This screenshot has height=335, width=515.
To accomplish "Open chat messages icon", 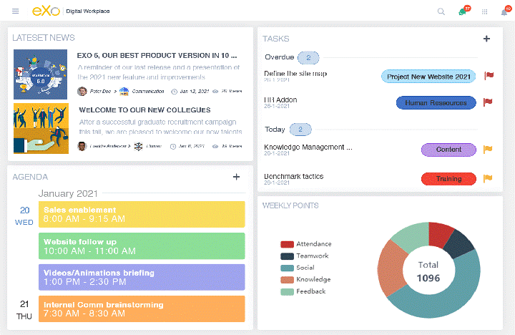I will click(463, 12).
